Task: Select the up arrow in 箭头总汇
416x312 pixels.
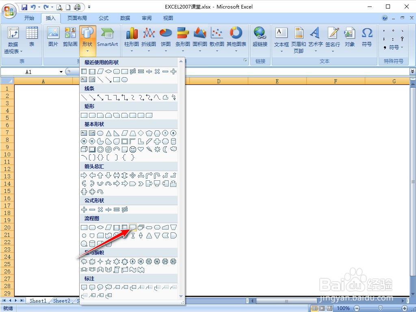Action: coord(100,175)
